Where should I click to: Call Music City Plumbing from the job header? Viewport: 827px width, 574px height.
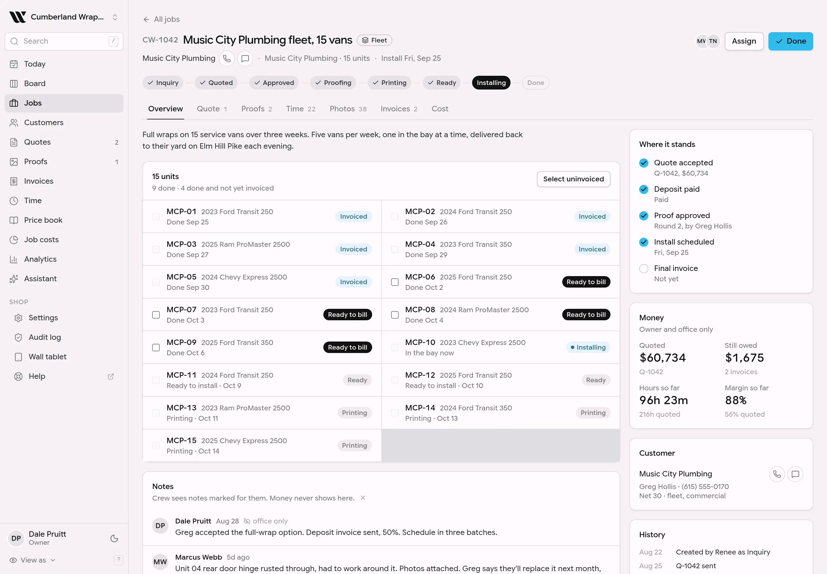click(227, 58)
